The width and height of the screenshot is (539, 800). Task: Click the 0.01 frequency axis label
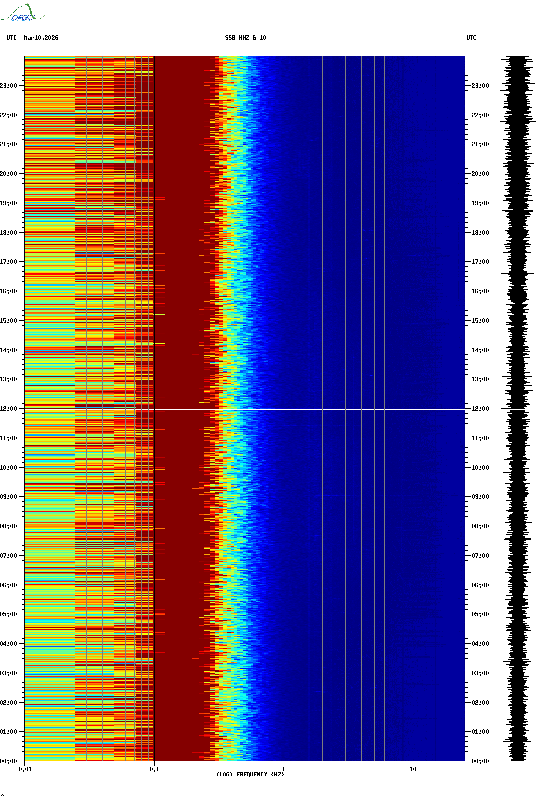click(x=25, y=769)
